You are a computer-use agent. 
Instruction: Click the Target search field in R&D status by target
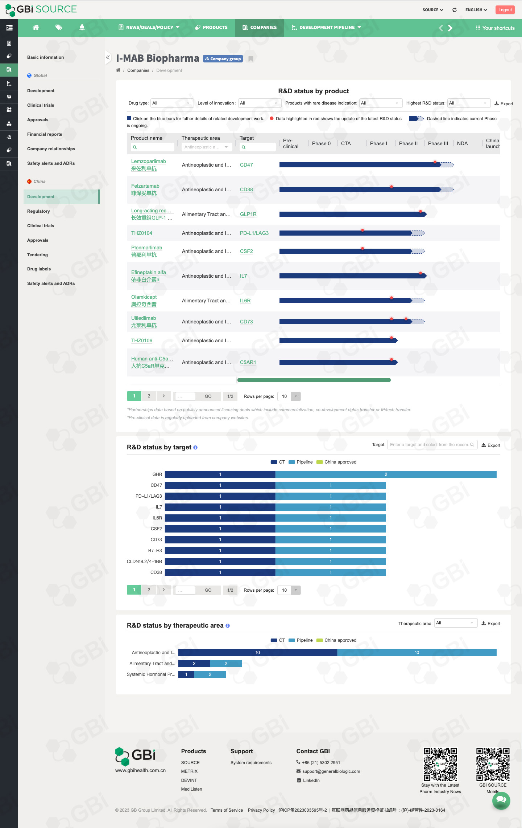pyautogui.click(x=429, y=445)
